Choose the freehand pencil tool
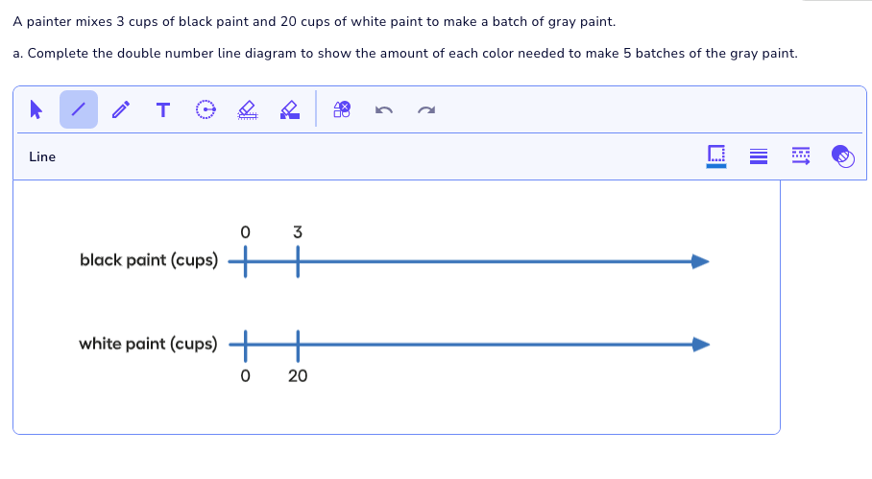872x479 pixels. (x=120, y=110)
